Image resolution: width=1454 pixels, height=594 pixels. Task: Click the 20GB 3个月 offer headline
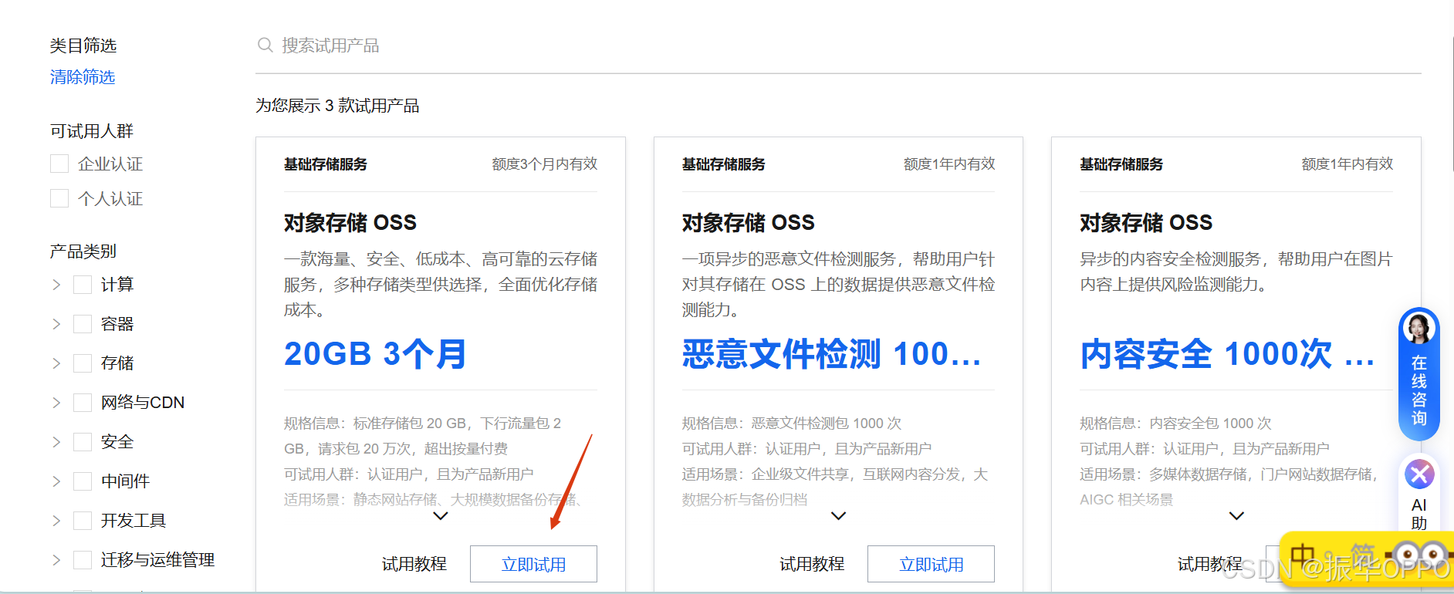(375, 354)
